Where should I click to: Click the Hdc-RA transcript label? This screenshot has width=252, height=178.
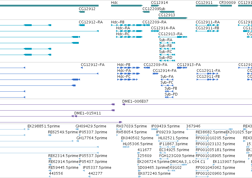coord(123,28)
